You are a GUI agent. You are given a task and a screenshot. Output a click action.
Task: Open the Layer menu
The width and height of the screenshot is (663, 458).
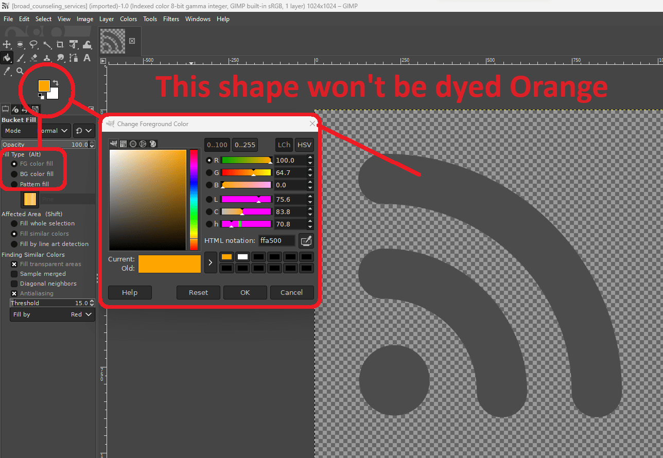107,19
